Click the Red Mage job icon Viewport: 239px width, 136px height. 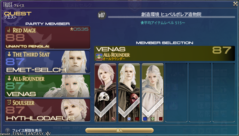coord(9,30)
